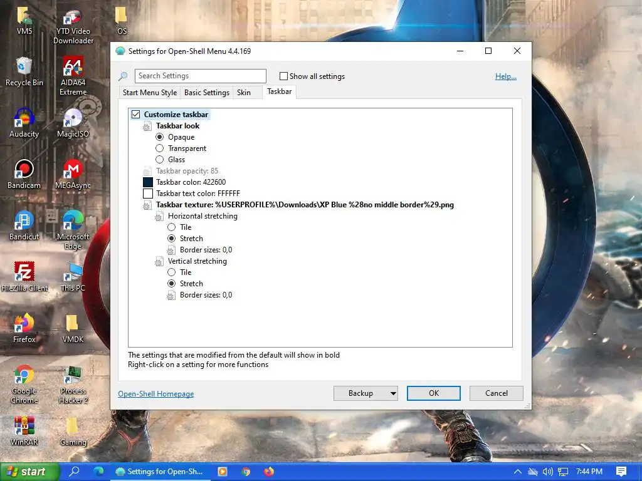Open the OS folder icon
This screenshot has width=642, height=481.
[122, 21]
